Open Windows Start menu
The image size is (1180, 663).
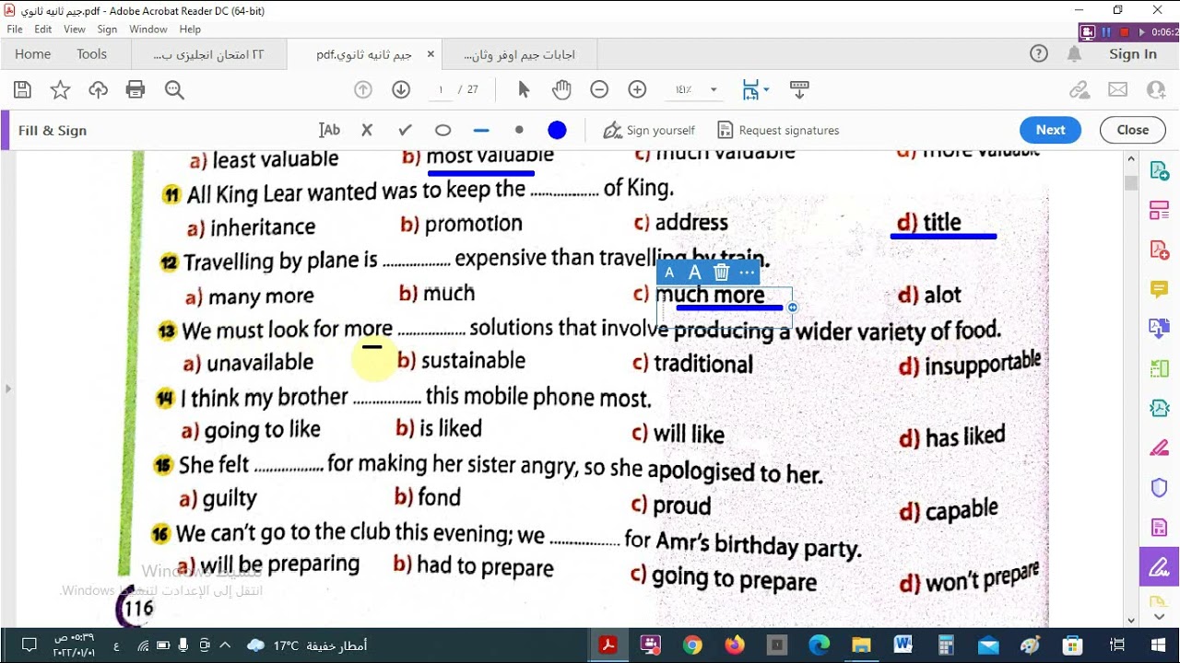(x=1160, y=646)
